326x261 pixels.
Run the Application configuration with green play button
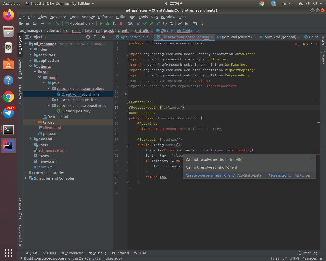[101, 23]
